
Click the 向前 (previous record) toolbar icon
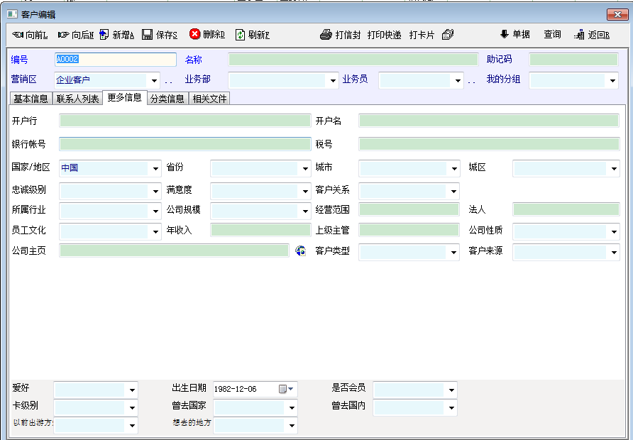click(18, 35)
